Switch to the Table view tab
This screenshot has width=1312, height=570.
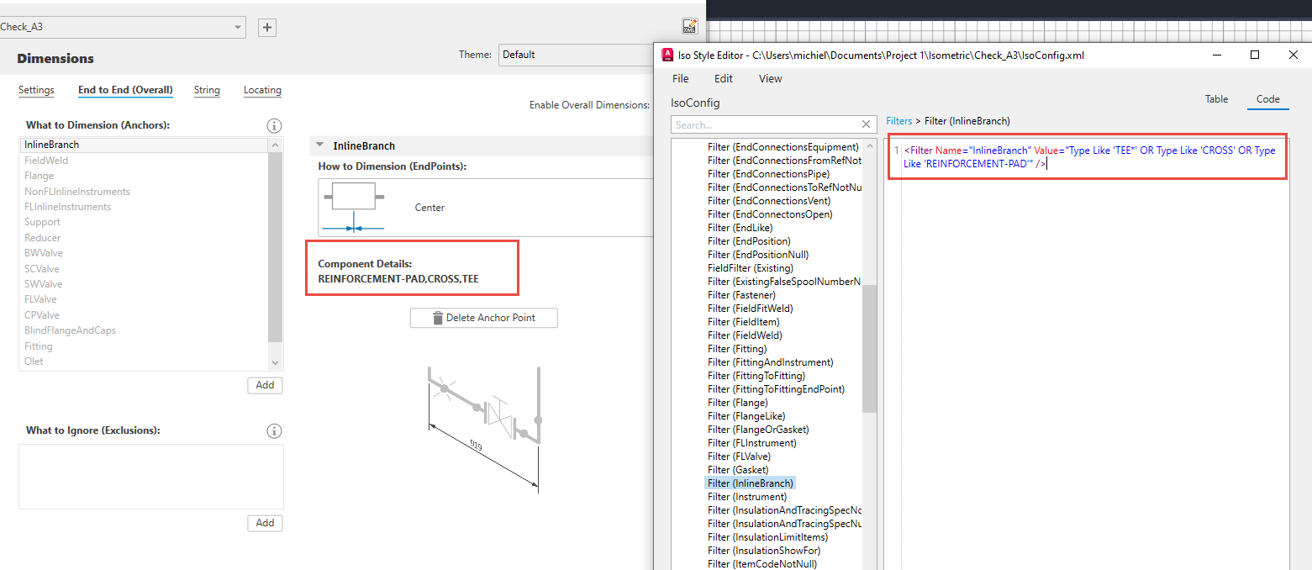1216,98
